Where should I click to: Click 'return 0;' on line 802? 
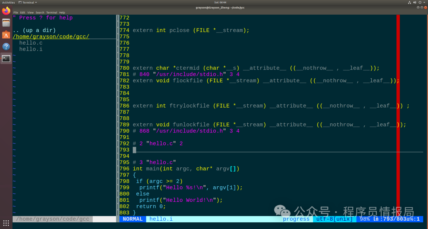(x=151, y=206)
